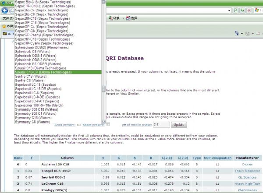Click the pH of mobile phase field

click(162, 125)
